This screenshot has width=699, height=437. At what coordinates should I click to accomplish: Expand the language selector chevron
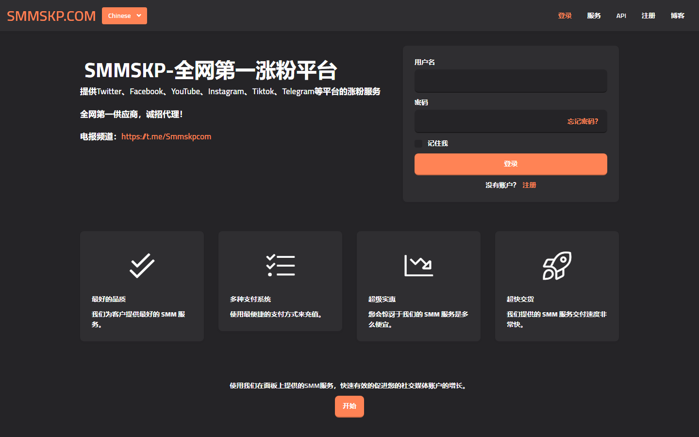coord(138,16)
